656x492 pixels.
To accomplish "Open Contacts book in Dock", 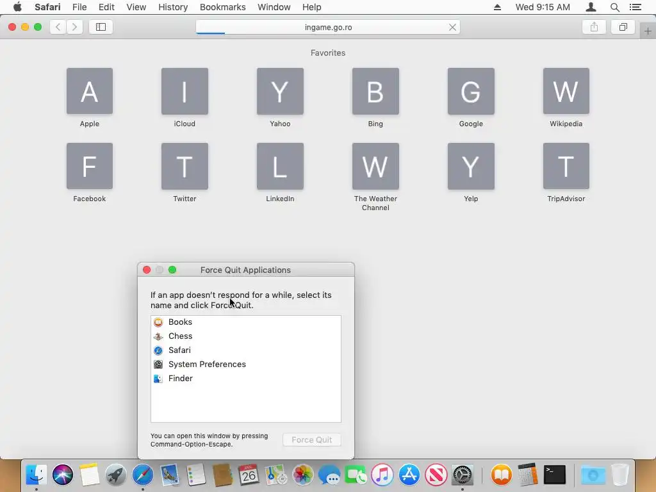I will click(222, 475).
